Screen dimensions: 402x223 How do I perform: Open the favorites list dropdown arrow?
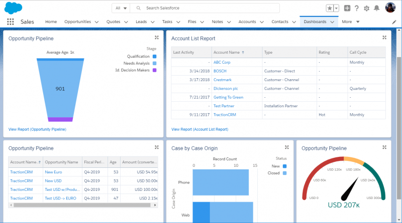[x=336, y=8]
